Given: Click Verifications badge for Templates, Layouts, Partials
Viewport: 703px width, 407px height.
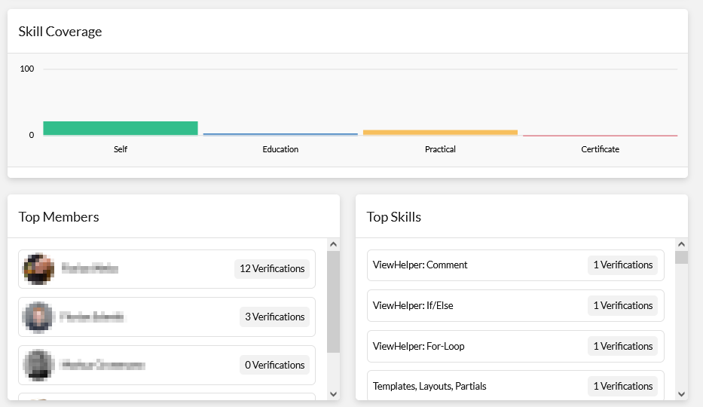Looking at the screenshot, I should (622, 387).
